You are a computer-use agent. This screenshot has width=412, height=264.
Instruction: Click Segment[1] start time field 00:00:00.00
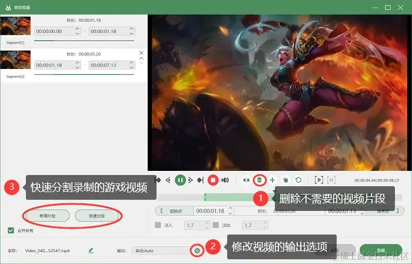click(x=57, y=31)
